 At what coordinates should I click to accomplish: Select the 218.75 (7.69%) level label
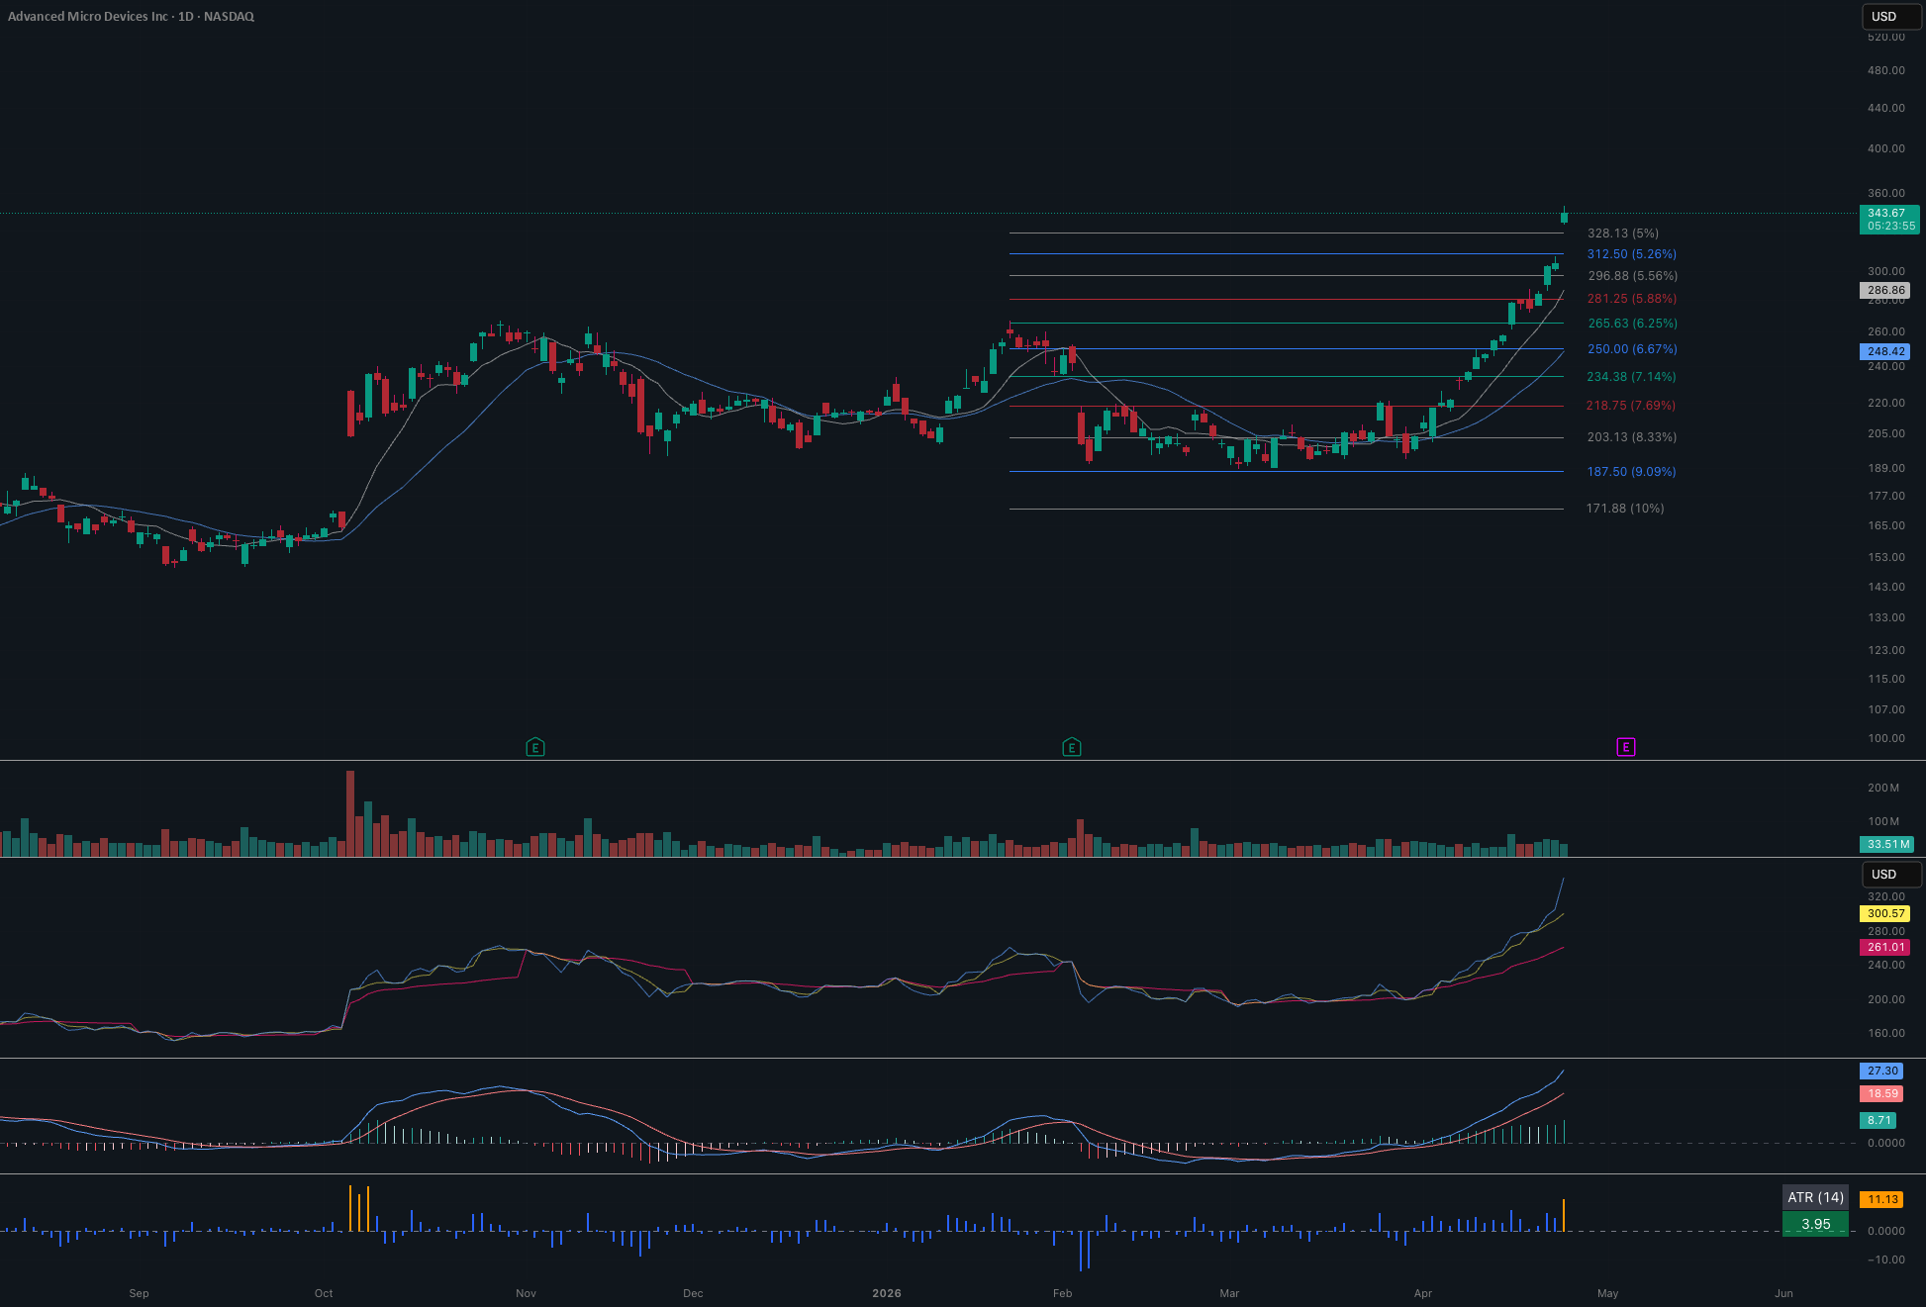[x=1630, y=406]
